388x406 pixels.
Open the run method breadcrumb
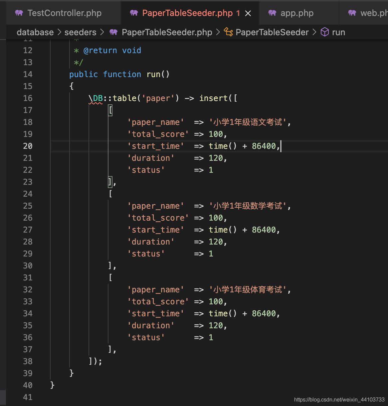[338, 32]
